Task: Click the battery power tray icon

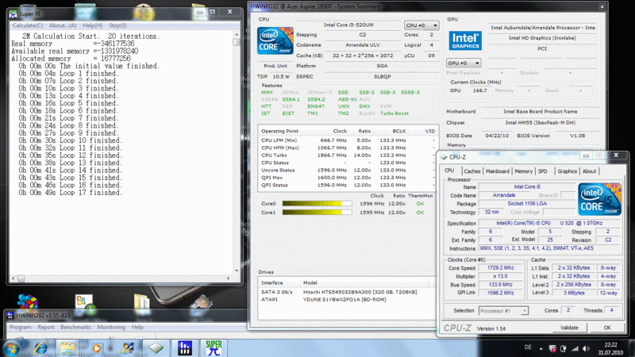Action: point(564,348)
